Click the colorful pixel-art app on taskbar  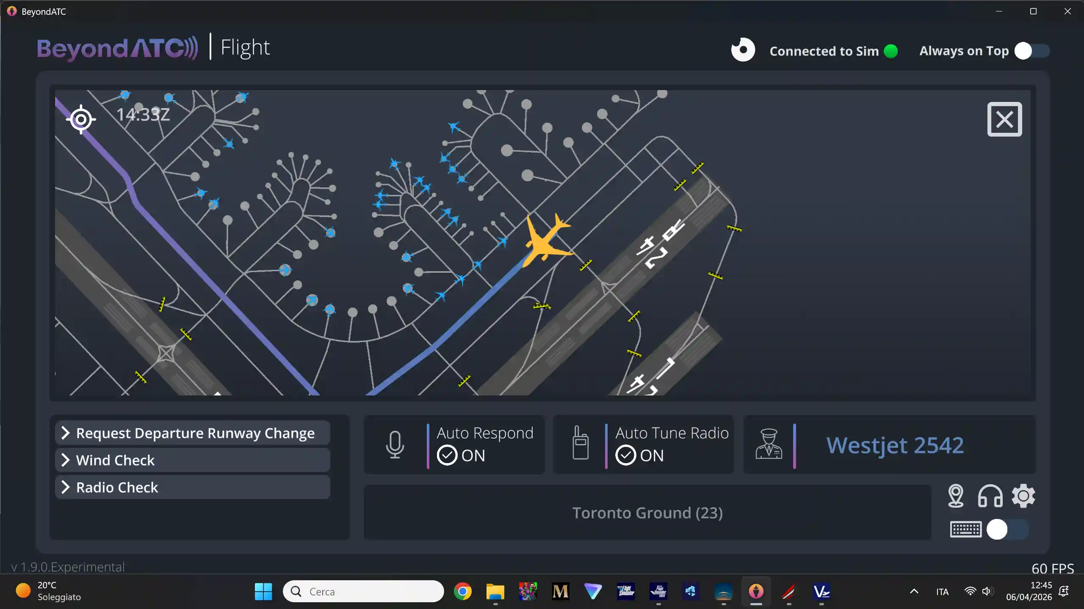[528, 591]
